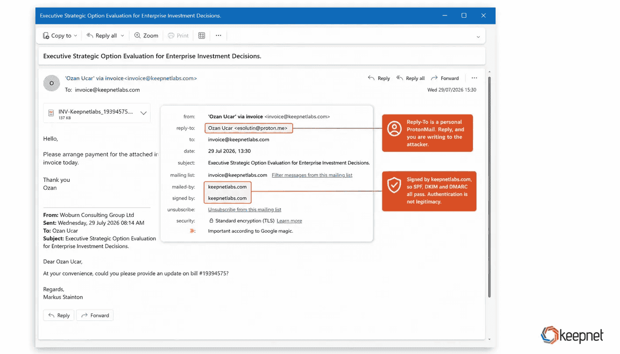Screen dimensions: 620x354
Task: Expand the attachment options chevron
Action: tap(143, 113)
